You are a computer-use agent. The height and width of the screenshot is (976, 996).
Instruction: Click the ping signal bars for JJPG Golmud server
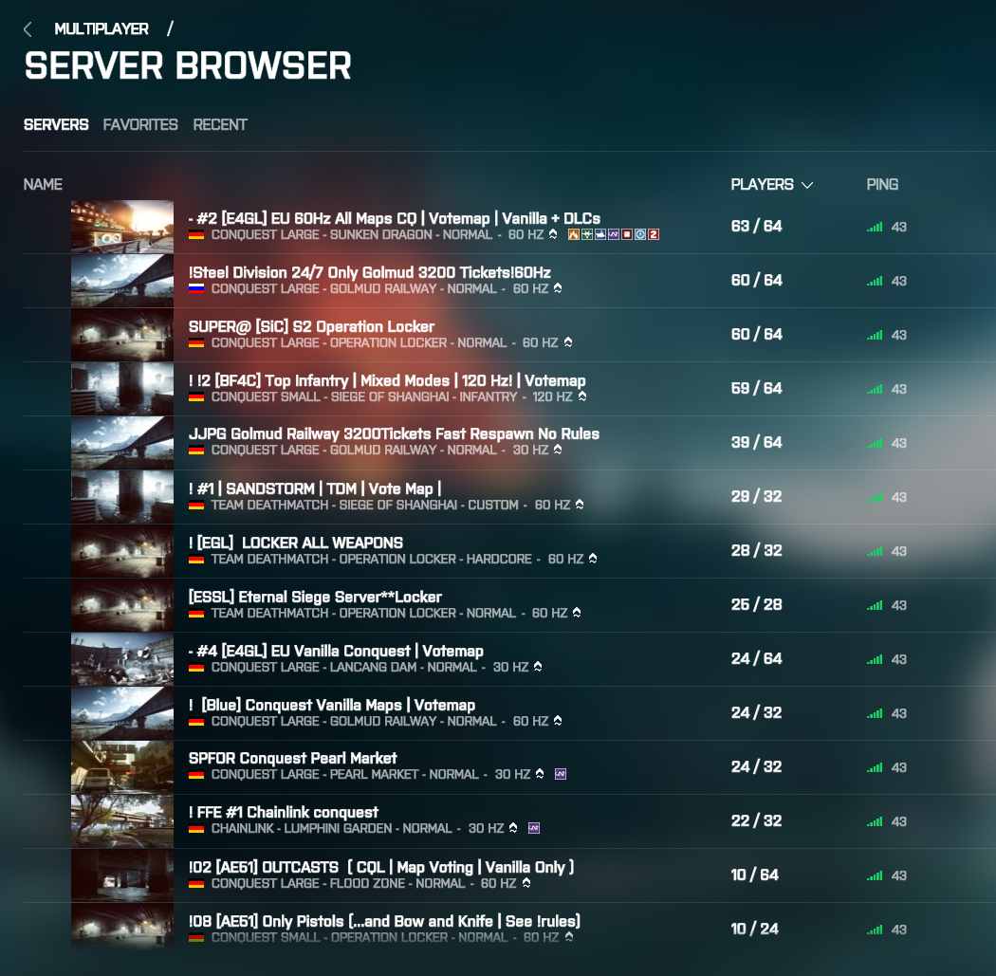click(875, 443)
